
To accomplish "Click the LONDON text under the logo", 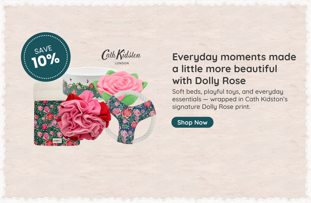I will pyautogui.click(x=122, y=63).
